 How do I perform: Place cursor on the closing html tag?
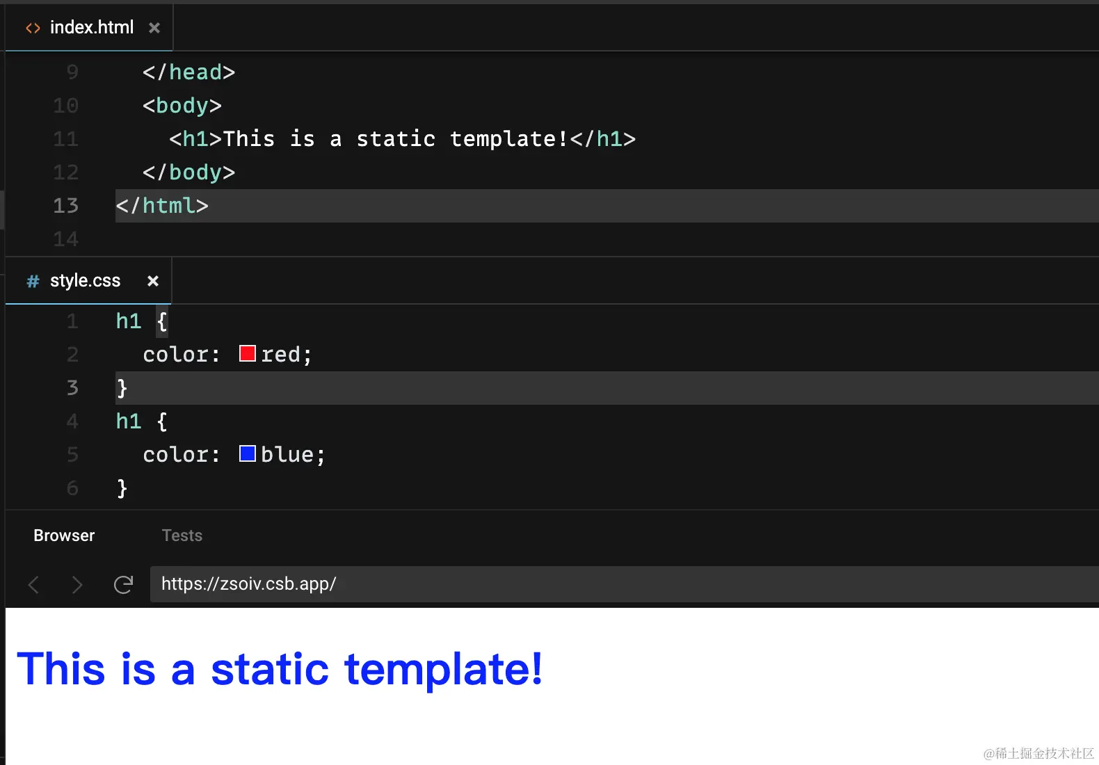click(162, 206)
